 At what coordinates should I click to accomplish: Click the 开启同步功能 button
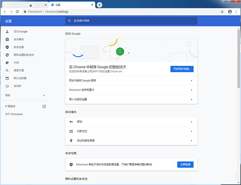click(x=182, y=69)
